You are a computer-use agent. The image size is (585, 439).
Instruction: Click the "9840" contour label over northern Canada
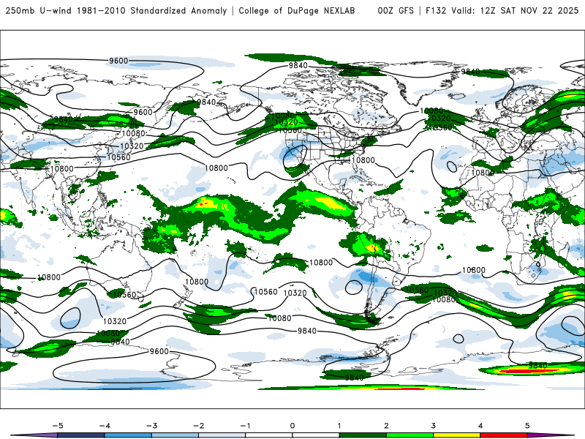298,66
